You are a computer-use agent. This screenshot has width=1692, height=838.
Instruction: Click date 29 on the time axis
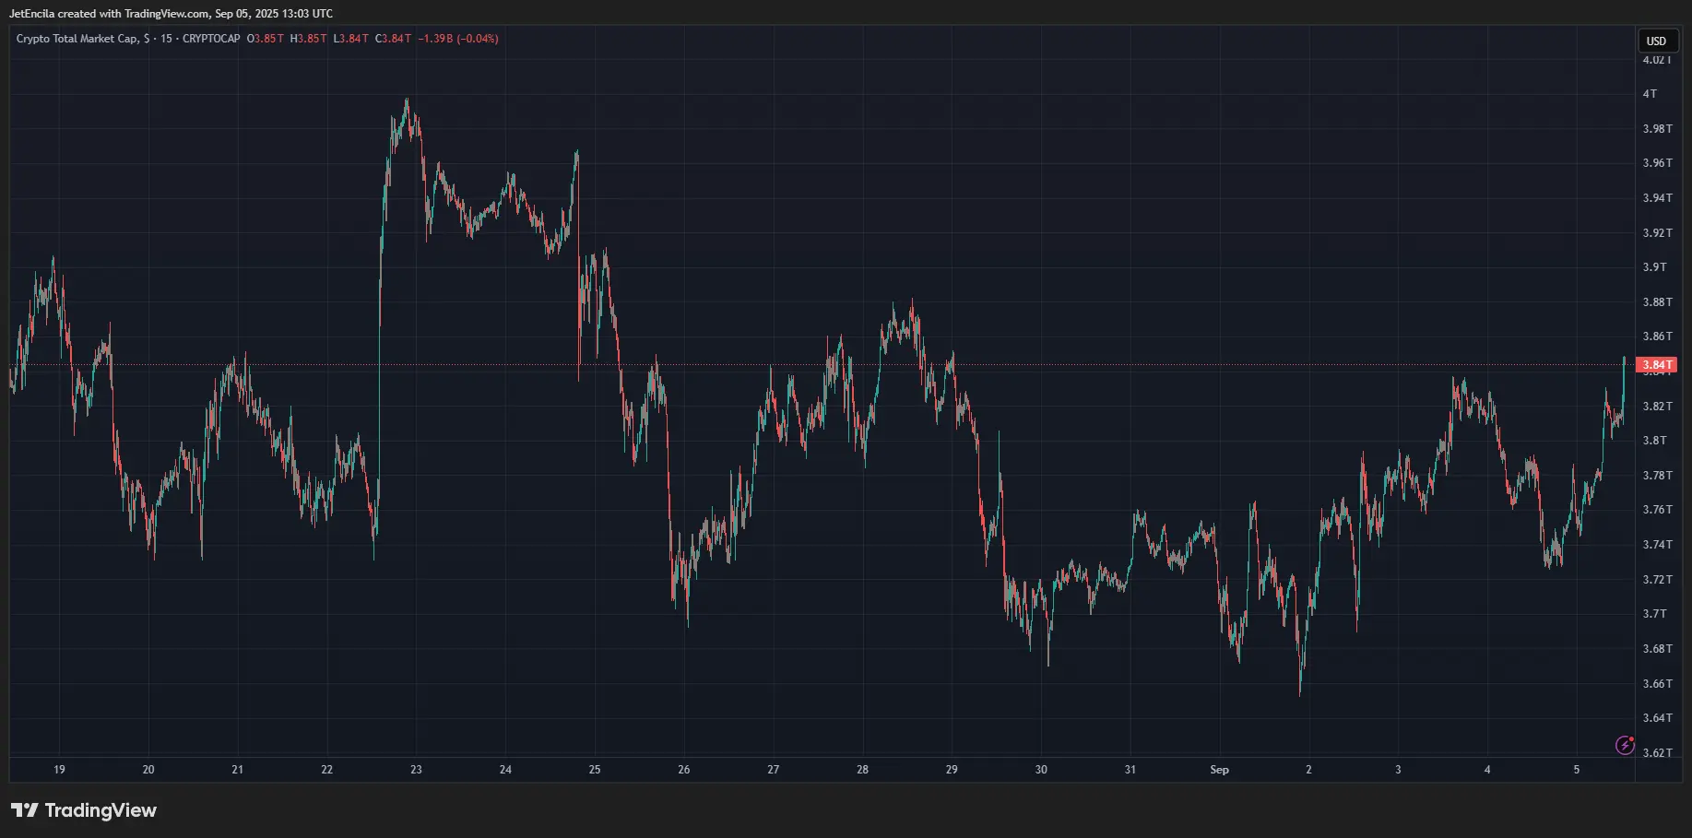[x=952, y=770]
